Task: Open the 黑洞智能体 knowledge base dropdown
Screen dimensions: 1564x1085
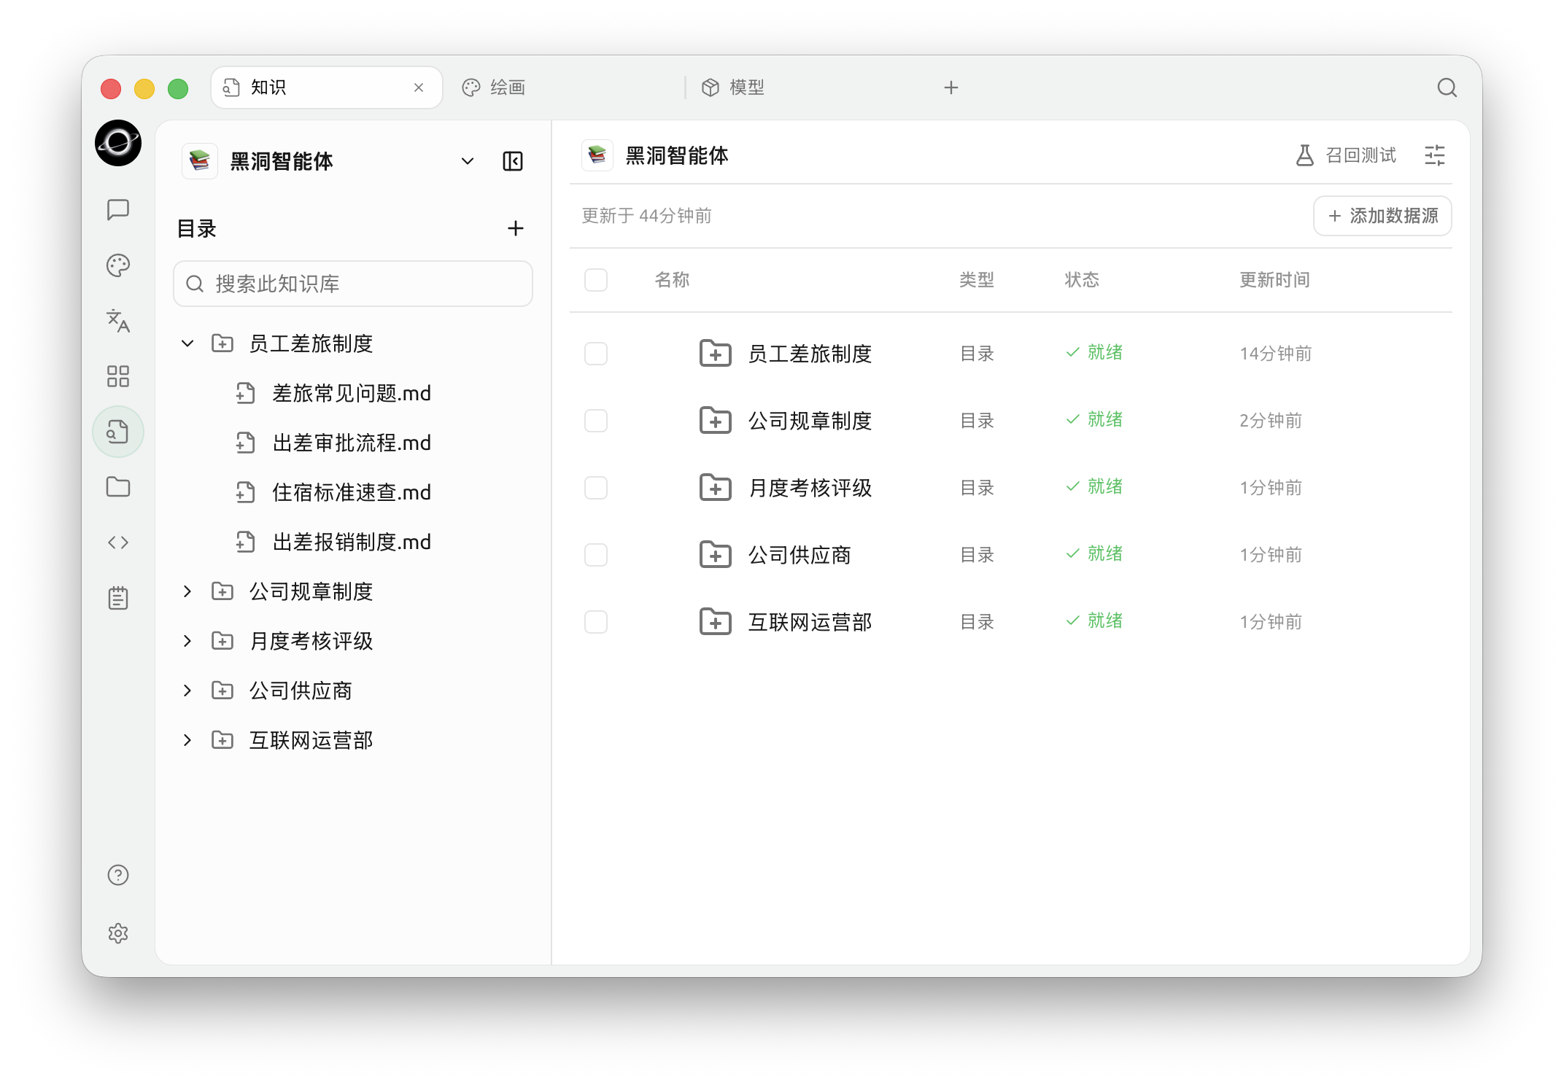Action: coord(468,161)
